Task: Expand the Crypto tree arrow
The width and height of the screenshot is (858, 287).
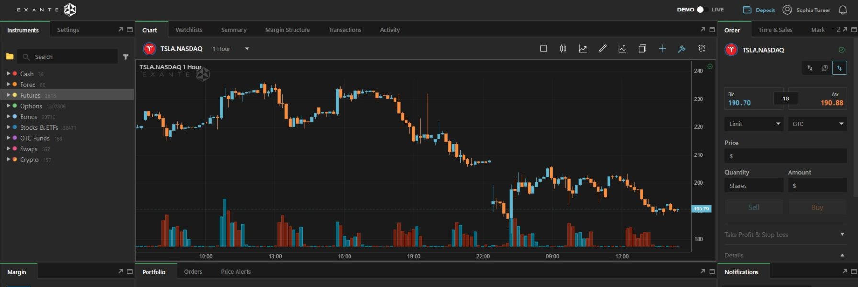Action: click(x=8, y=159)
